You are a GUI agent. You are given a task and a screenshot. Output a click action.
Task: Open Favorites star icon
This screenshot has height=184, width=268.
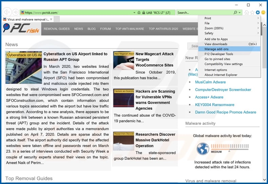pyautogui.click(x=252, y=13)
